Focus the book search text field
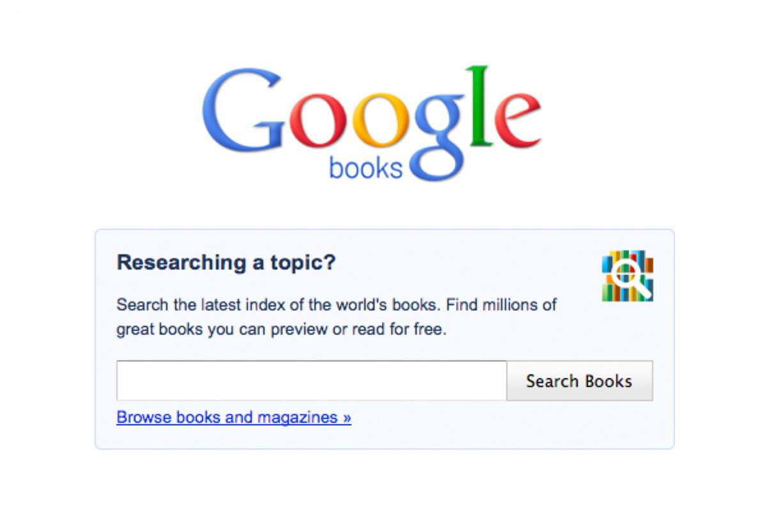 coord(311,381)
